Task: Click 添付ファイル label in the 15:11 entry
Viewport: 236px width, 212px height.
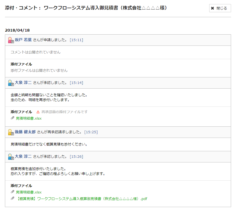Action: click(x=21, y=64)
